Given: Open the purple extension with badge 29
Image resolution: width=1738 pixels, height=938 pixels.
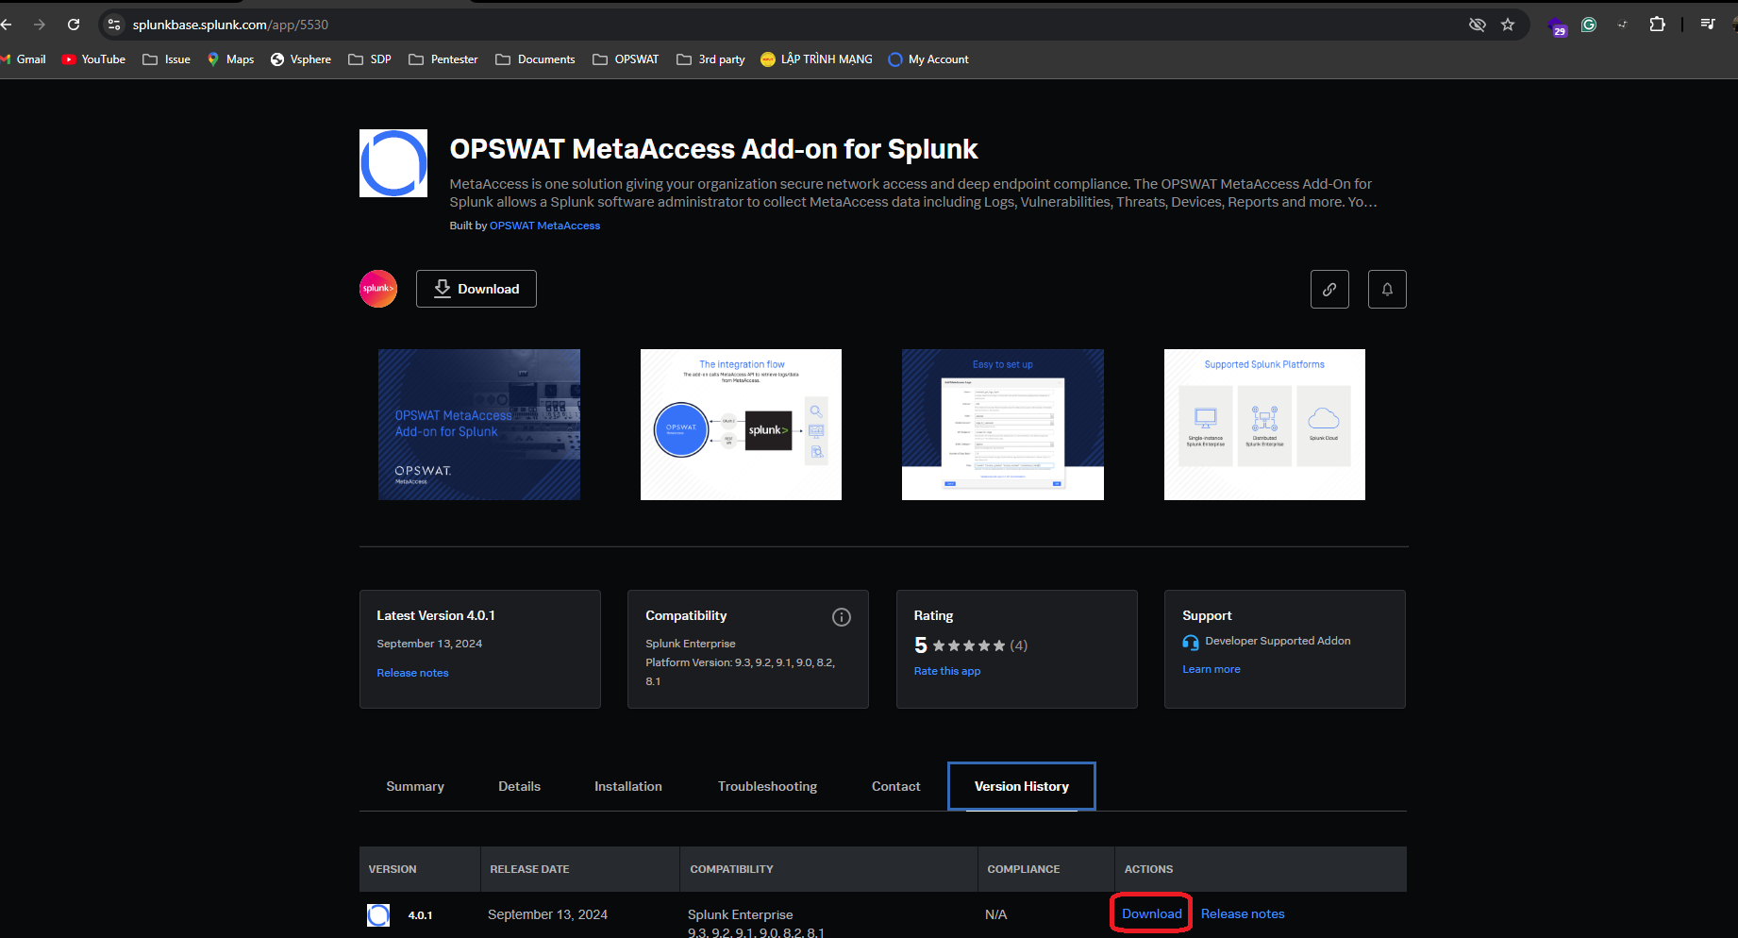Looking at the screenshot, I should (1558, 26).
